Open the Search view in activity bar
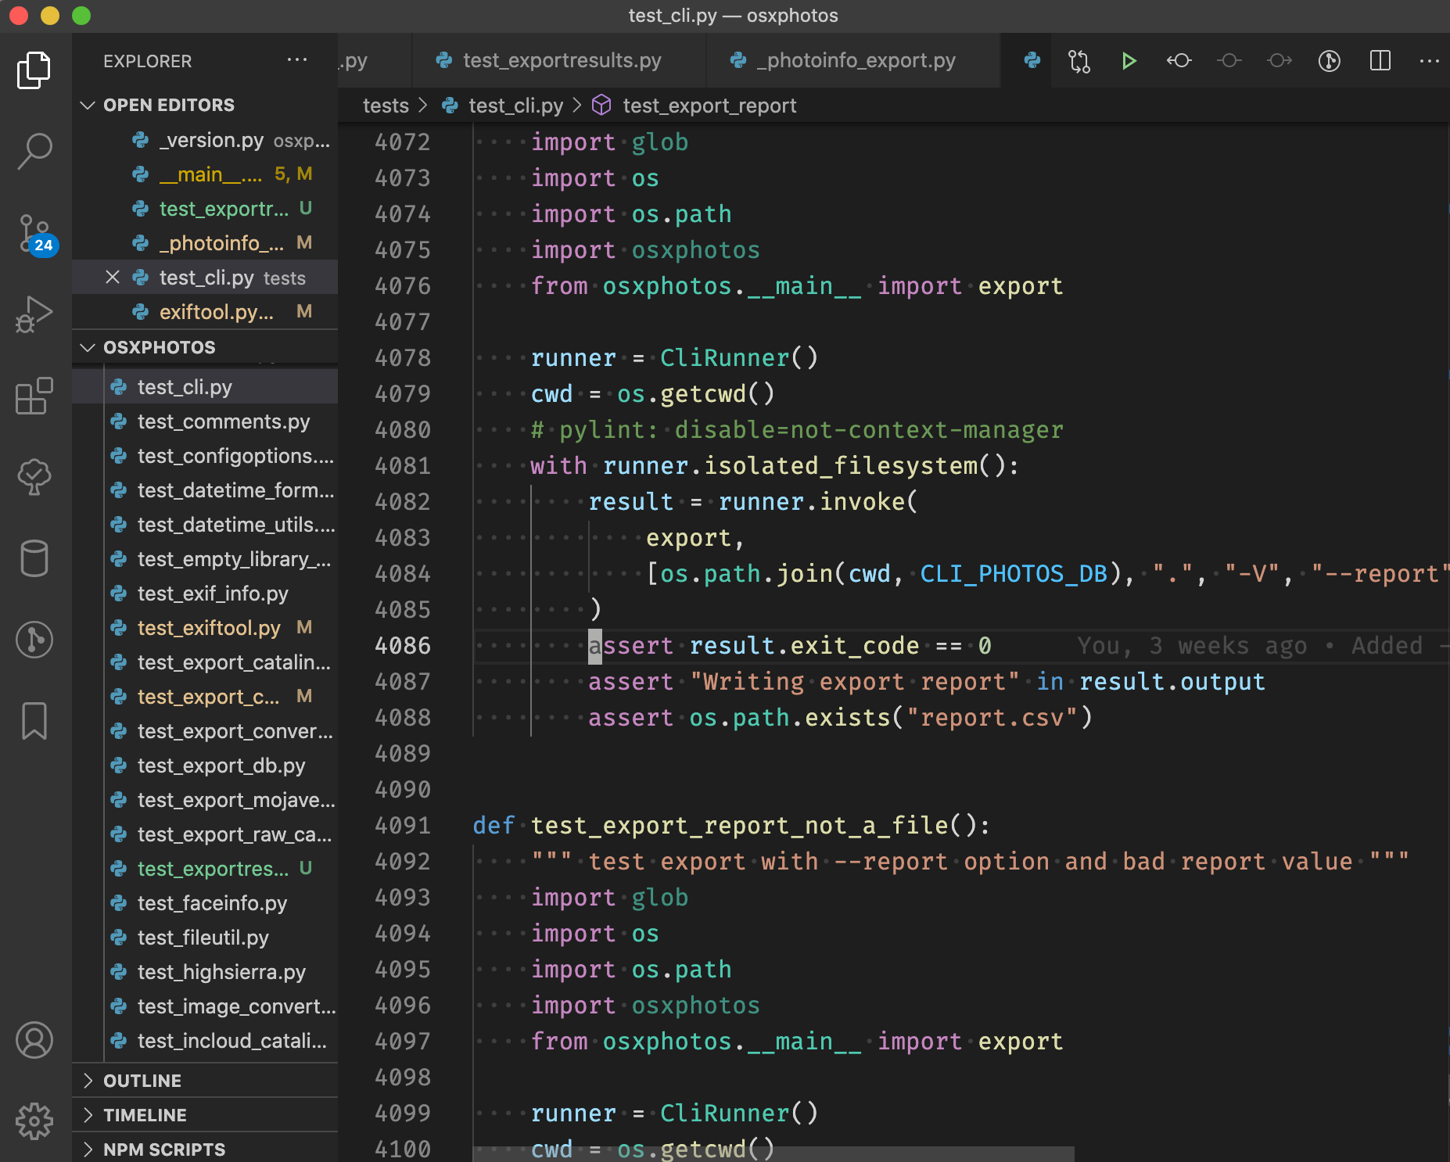The width and height of the screenshot is (1450, 1162). pyautogui.click(x=34, y=151)
